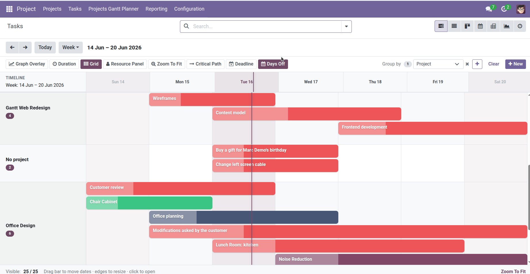530x274 pixels.
Task: Click the Thu 18 column header
Action: click(375, 82)
